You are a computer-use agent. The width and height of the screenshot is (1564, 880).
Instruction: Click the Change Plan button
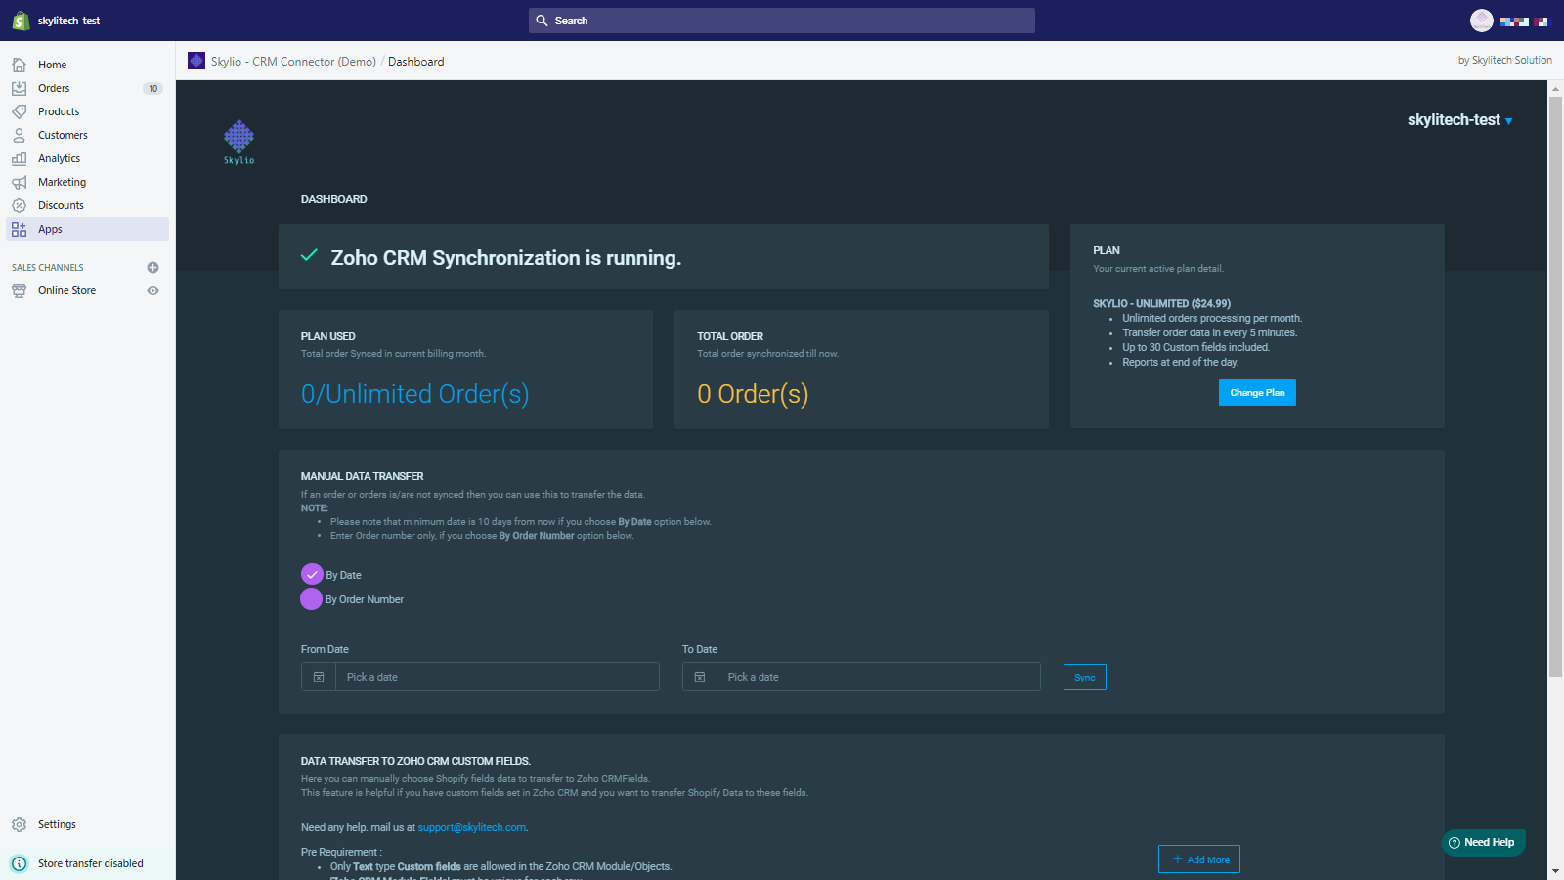point(1257,392)
